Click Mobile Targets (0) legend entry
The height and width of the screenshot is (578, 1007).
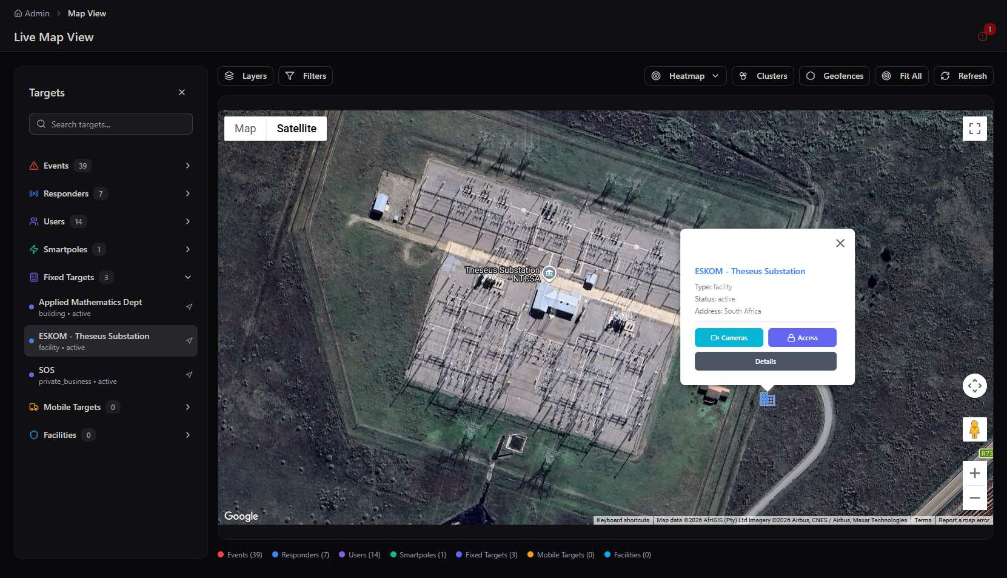pyautogui.click(x=561, y=555)
